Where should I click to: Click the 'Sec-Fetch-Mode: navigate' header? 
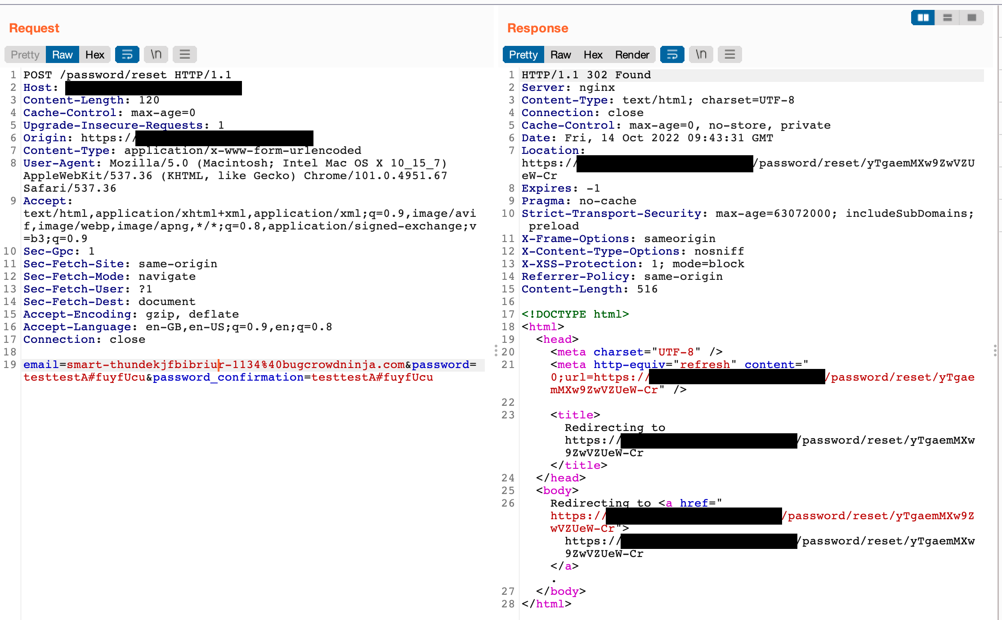[x=109, y=276]
